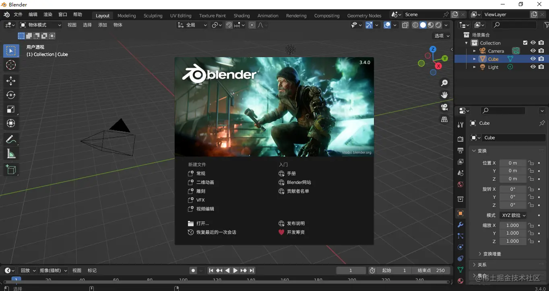Select the Measure ruler tool
The image size is (549, 291).
(11, 154)
